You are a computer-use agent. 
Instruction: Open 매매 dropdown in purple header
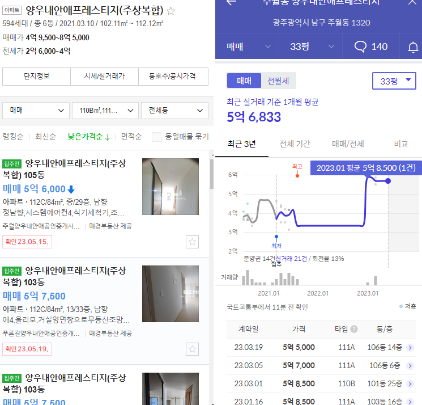(247, 47)
